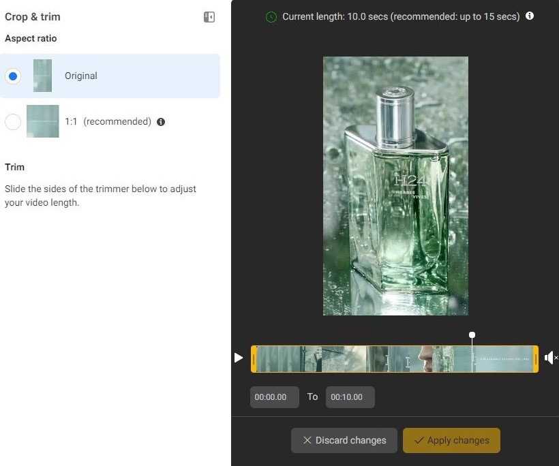Click the green clock length icon
The height and width of the screenshot is (466, 559).
tap(271, 17)
